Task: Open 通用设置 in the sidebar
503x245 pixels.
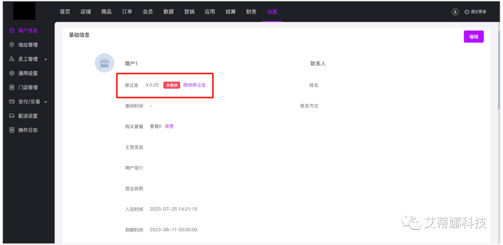Action: coord(28,73)
